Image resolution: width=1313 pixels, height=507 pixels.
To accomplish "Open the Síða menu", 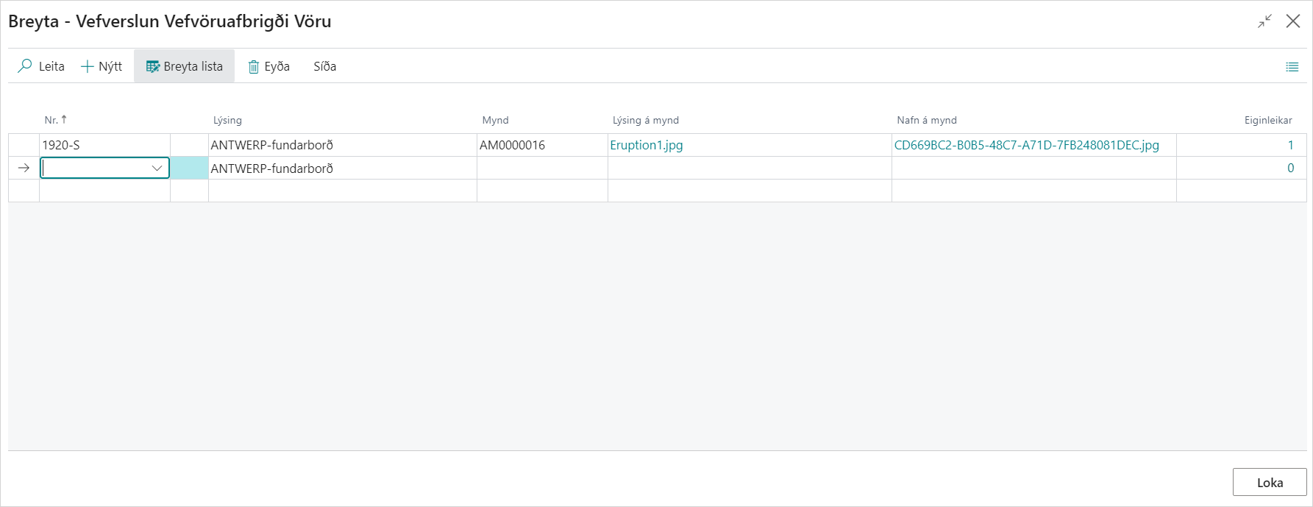I will (x=324, y=66).
